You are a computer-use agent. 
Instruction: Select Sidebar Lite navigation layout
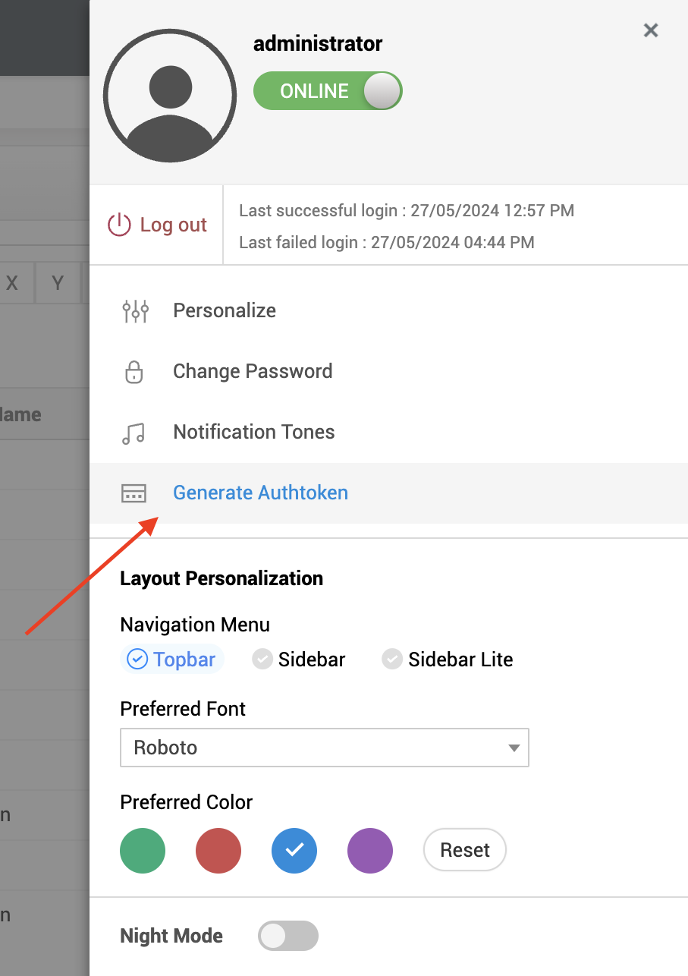coord(448,659)
